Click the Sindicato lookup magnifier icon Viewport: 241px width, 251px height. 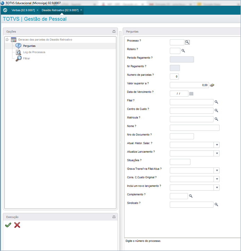pos(216,204)
